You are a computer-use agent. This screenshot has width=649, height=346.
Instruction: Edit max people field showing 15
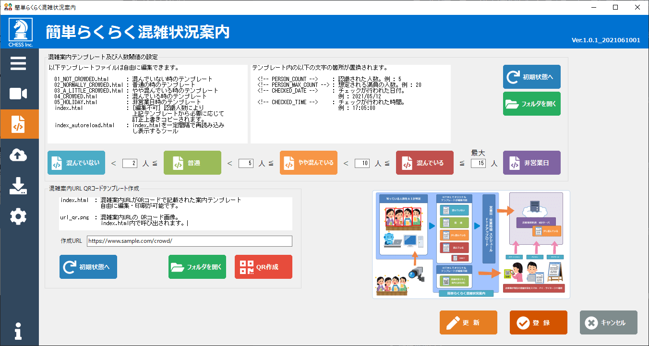tap(479, 163)
